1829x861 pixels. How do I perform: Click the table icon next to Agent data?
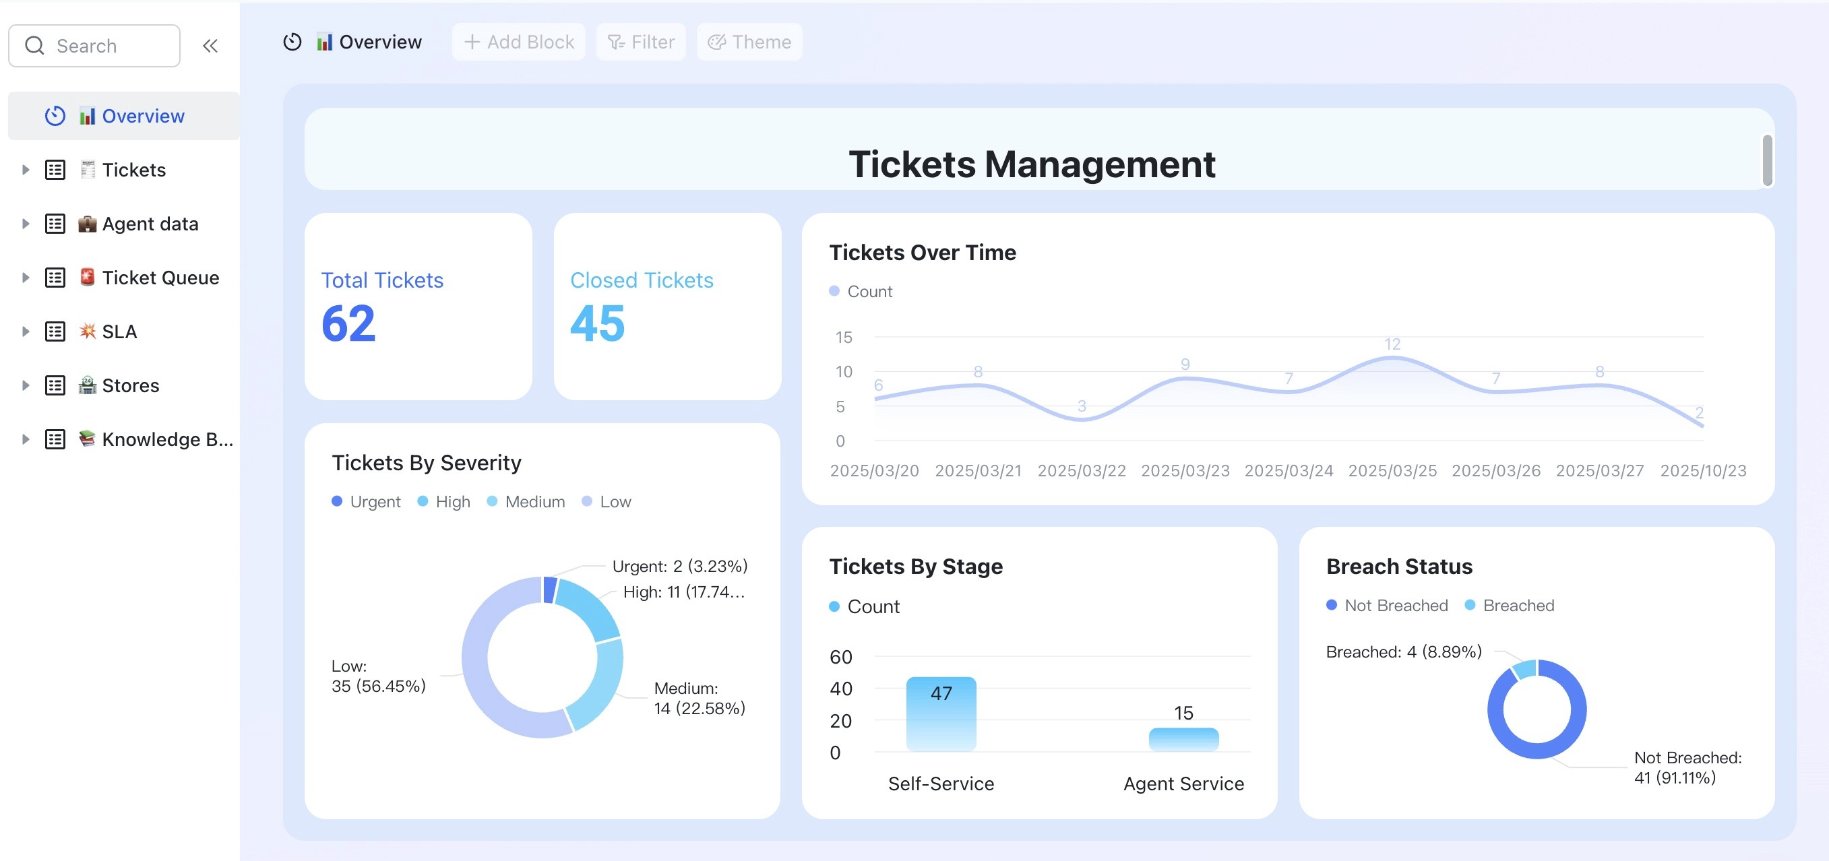coord(55,224)
